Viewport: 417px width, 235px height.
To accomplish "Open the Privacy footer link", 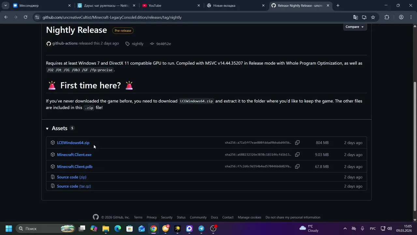I will tap(151, 217).
